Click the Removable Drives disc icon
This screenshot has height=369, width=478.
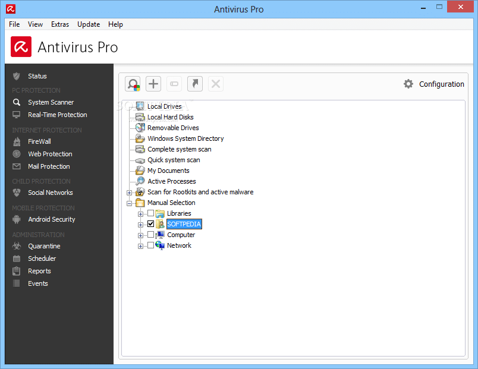point(140,128)
